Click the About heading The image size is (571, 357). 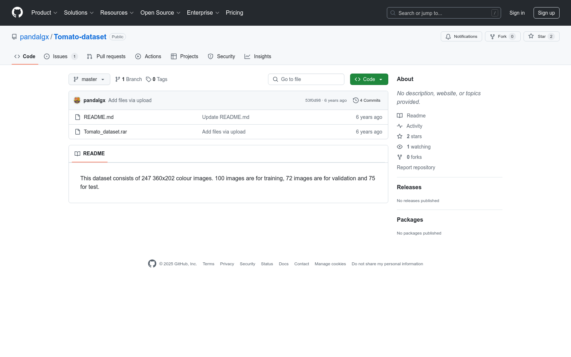(405, 79)
